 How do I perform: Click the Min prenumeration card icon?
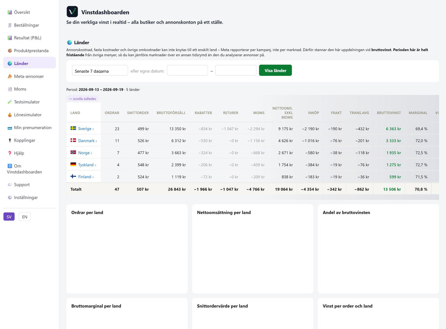[10, 128]
